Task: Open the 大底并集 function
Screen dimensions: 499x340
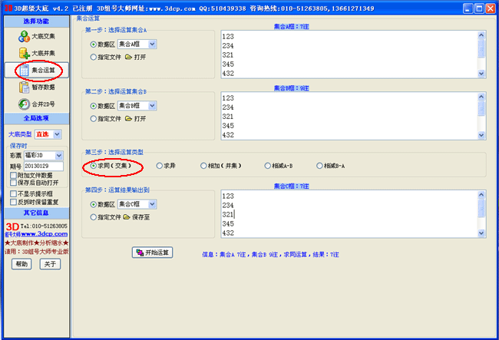Action: [x=38, y=53]
